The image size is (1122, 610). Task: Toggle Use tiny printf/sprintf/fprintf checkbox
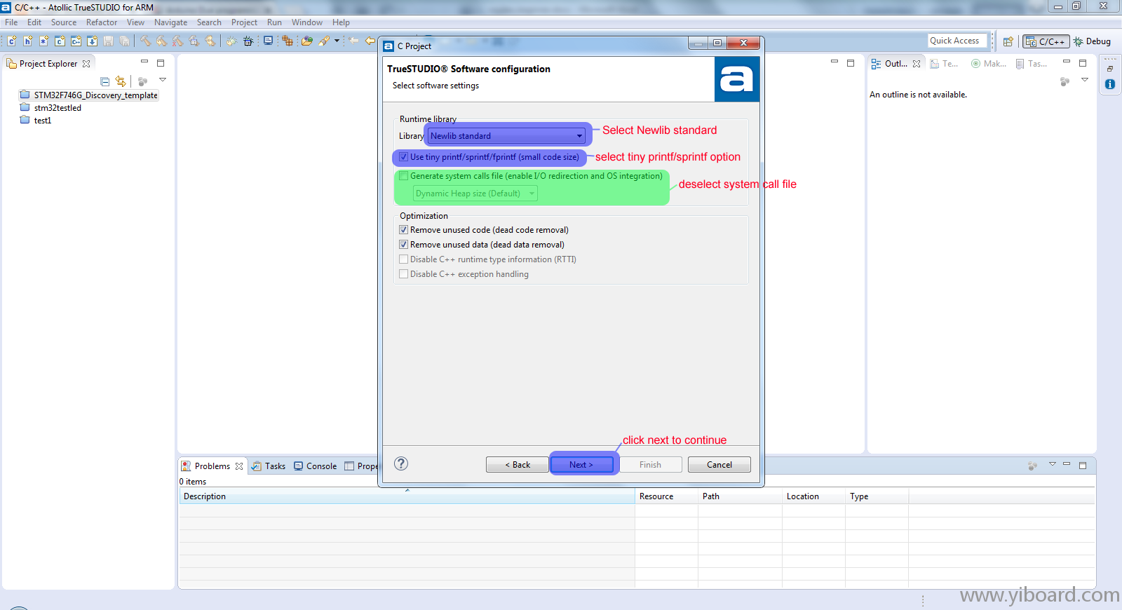click(403, 157)
